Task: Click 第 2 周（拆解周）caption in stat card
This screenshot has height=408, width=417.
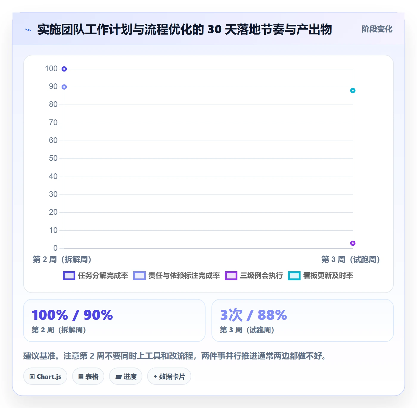Action: point(59,330)
